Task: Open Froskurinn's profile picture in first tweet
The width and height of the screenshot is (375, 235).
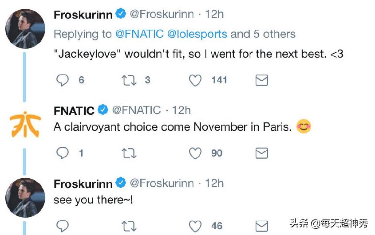Action: (x=25, y=28)
